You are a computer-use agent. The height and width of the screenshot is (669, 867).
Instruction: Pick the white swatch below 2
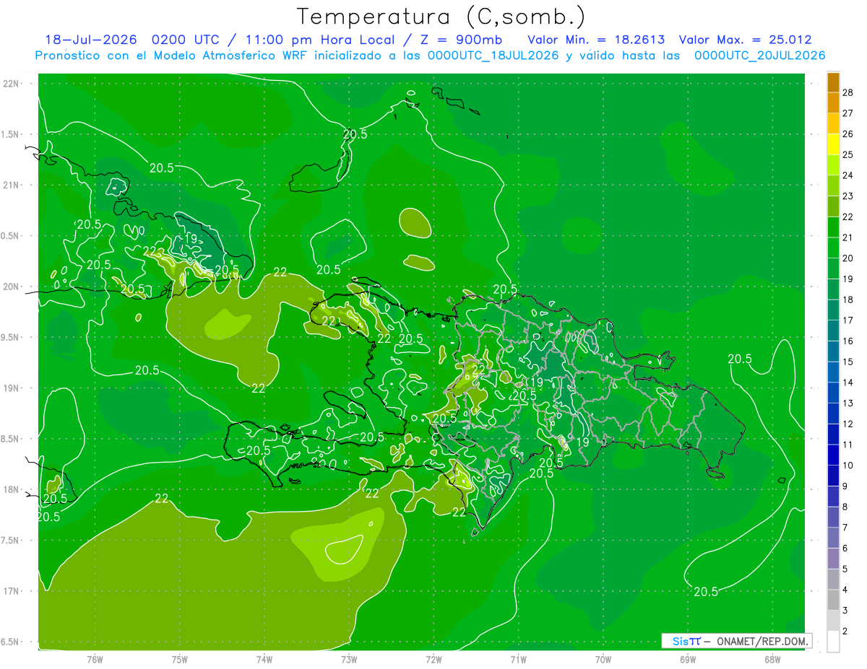tap(833, 642)
